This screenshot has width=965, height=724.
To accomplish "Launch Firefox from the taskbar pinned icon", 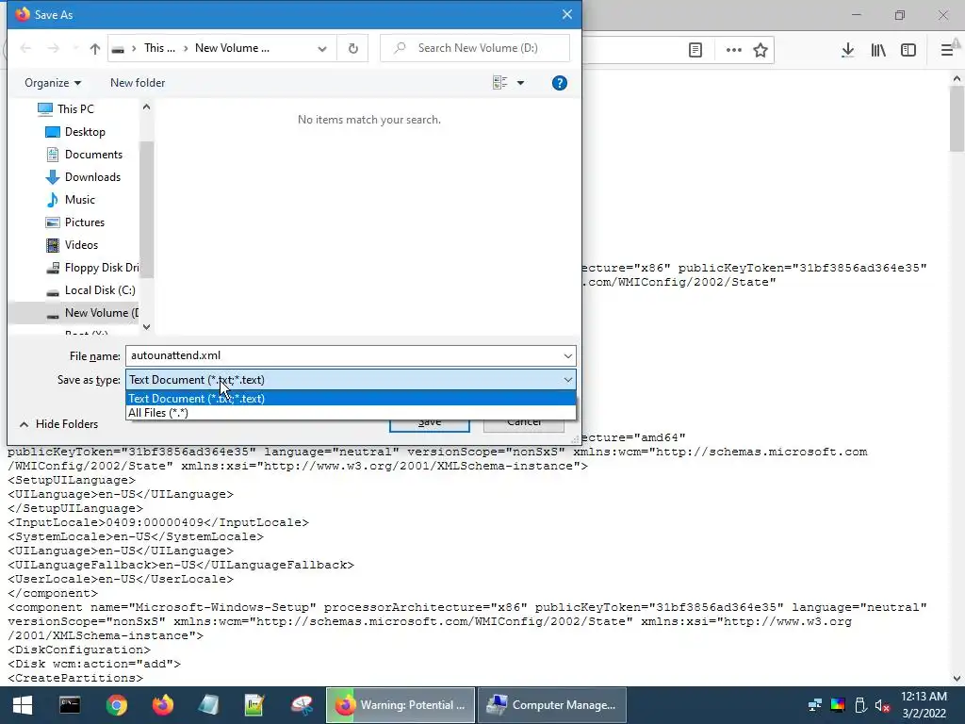I will click(x=162, y=705).
